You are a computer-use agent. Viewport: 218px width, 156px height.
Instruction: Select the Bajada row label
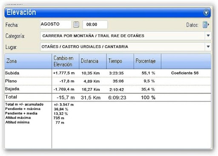(12, 89)
